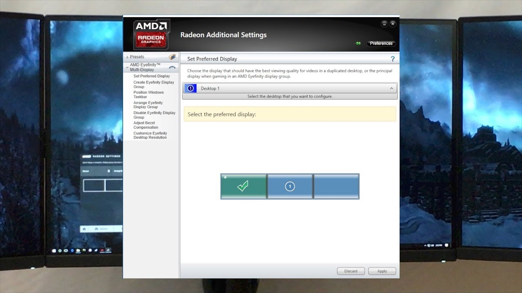The width and height of the screenshot is (522, 293).
Task: Click the AMD Radeon Graphics logo
Action: point(151,34)
